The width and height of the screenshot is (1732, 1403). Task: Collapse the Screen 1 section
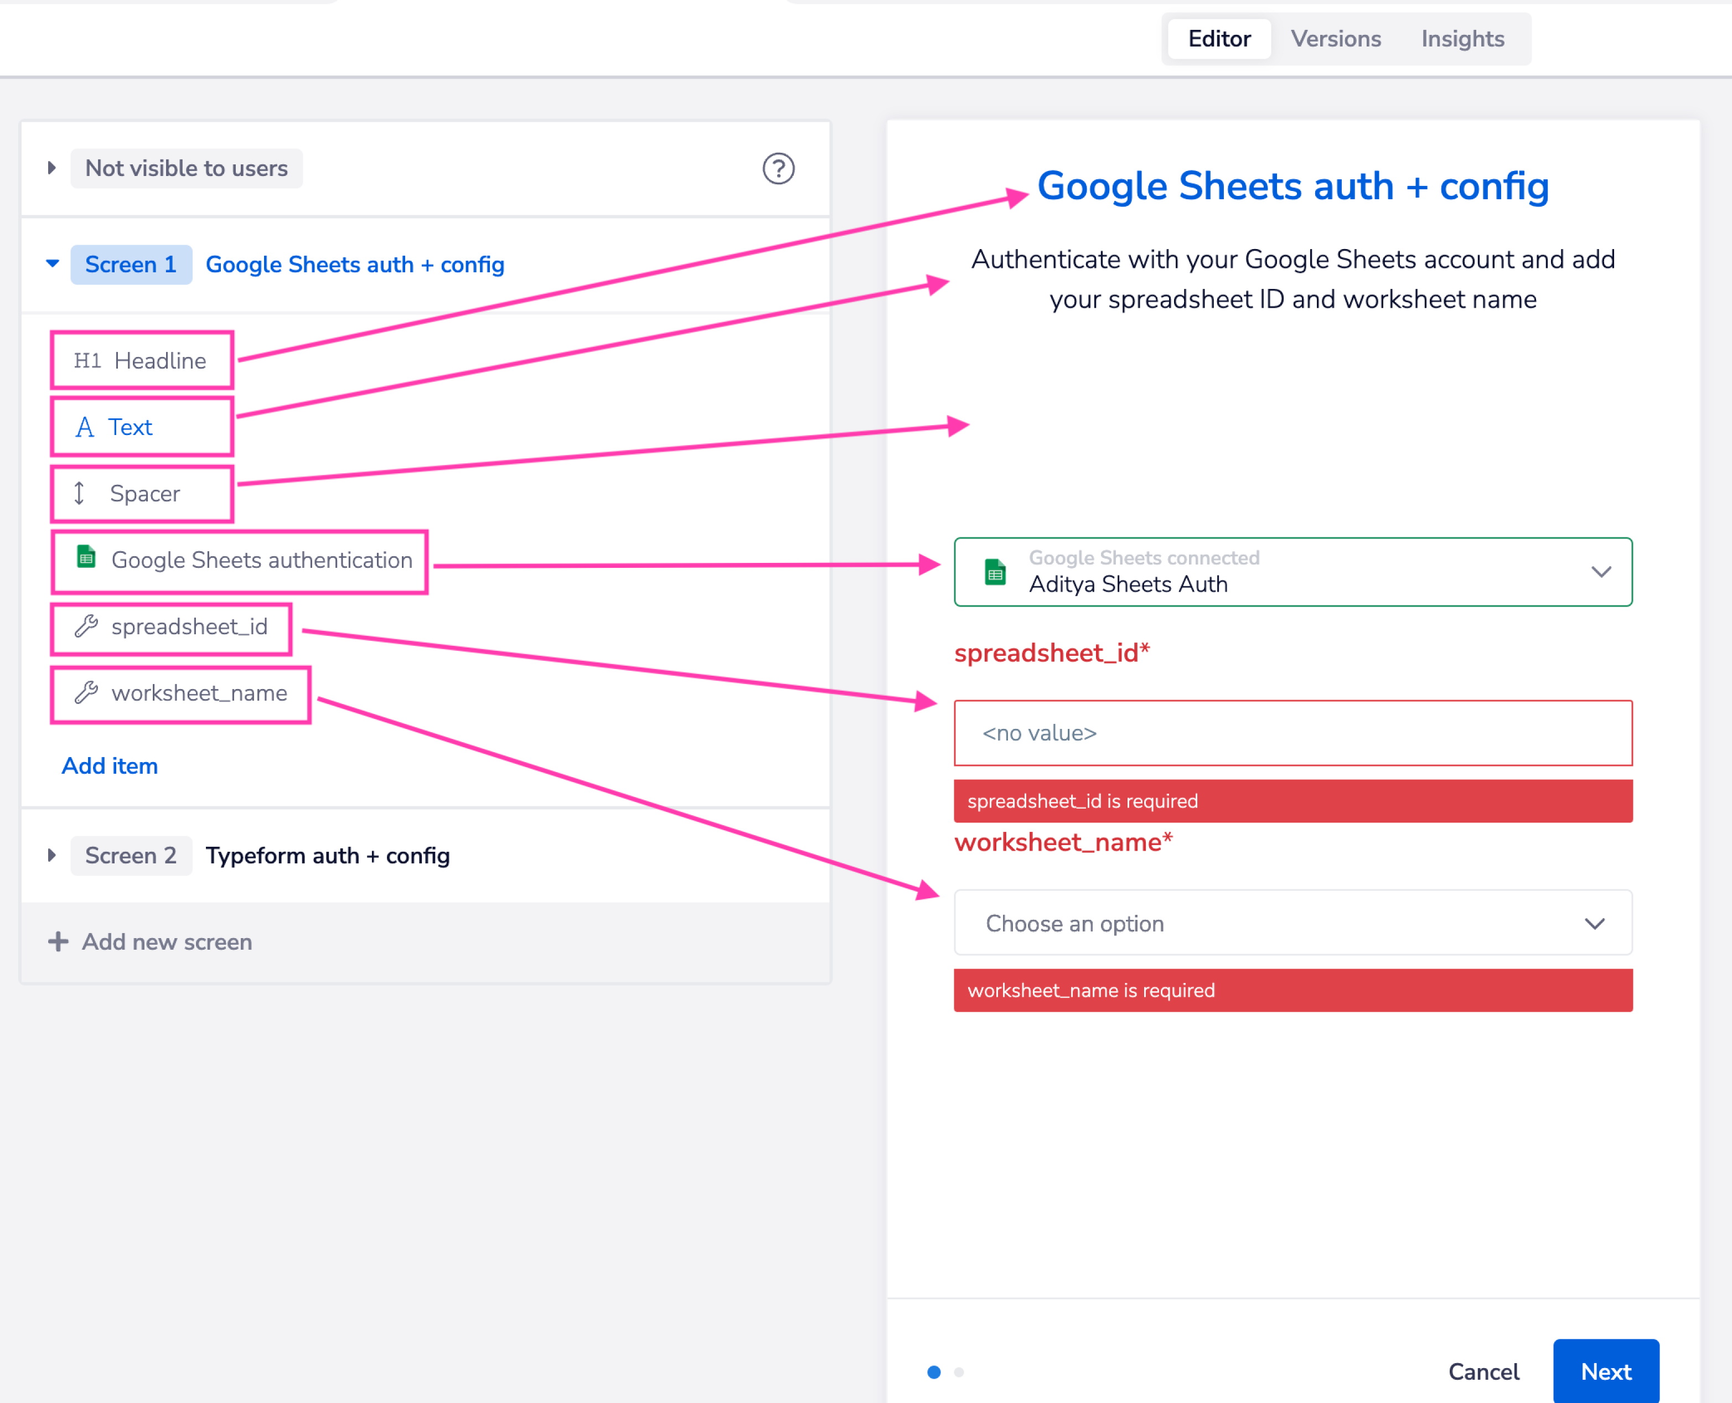point(53,265)
